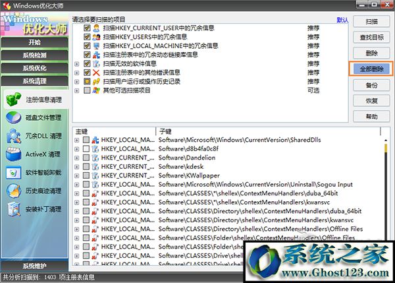
Task: Click the 帮助 button
Action: pos(371,117)
